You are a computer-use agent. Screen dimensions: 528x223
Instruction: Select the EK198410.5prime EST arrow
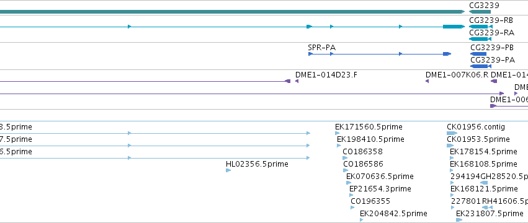pos(339,146)
